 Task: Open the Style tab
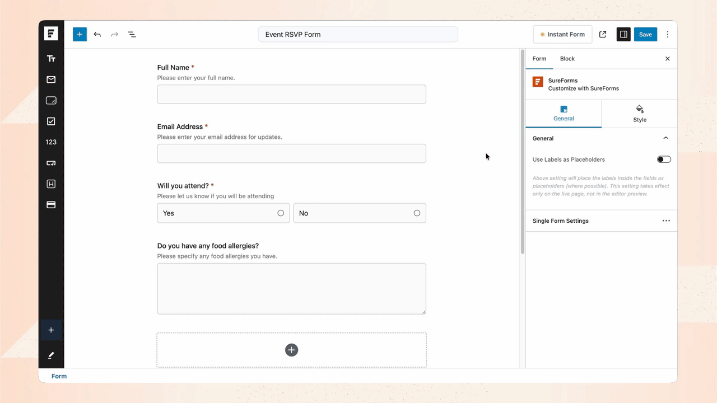640,114
